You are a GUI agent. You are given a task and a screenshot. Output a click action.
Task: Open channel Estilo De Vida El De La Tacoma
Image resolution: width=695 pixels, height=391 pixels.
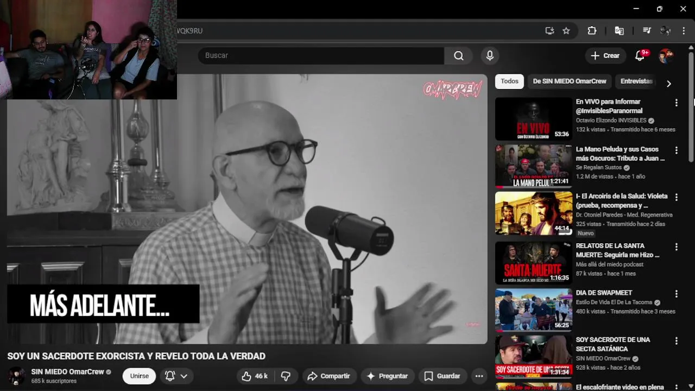(614, 302)
